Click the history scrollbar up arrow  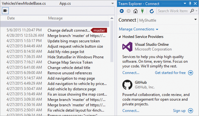point(112,18)
